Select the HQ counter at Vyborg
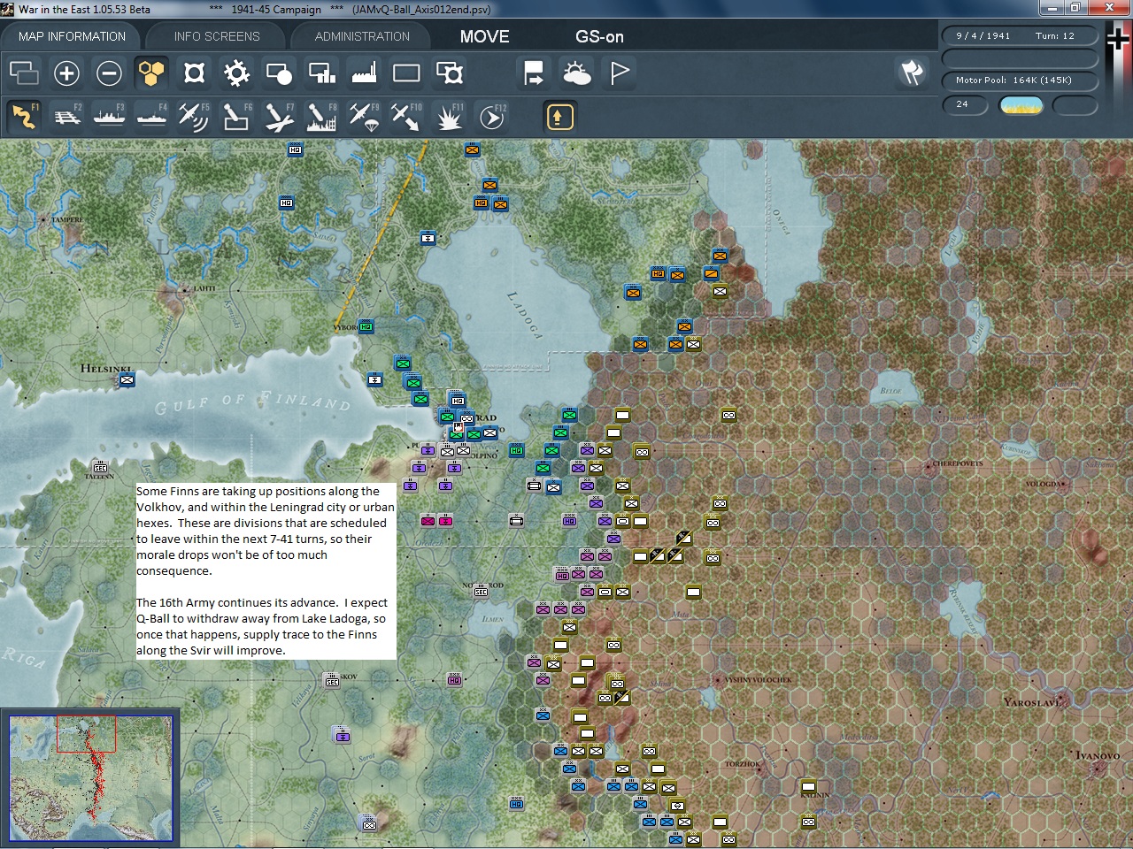The image size is (1133, 849). click(x=366, y=327)
